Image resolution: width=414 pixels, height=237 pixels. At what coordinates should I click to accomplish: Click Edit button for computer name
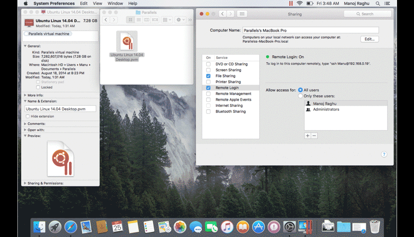click(369, 39)
